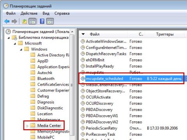Select the ehDRMInit task clock icon
This screenshot has width=187, height=140.
pos(83,60)
